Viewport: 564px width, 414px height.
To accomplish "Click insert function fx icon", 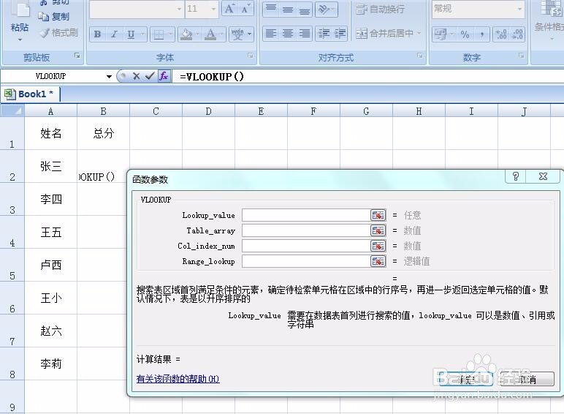I will 164,76.
